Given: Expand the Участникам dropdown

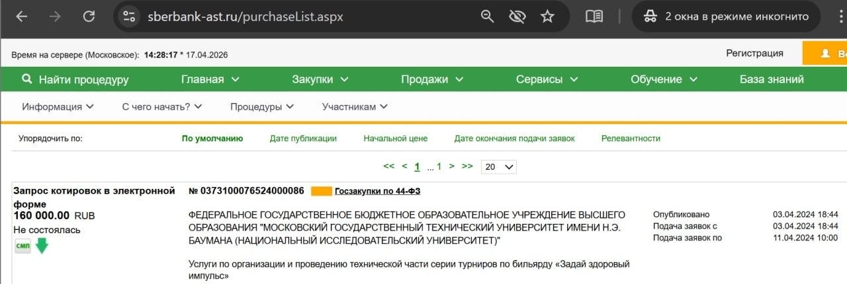Looking at the screenshot, I should point(355,107).
